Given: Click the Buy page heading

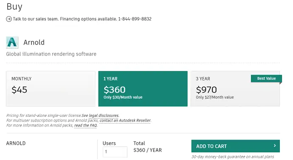Looking at the screenshot, I should (14, 7).
